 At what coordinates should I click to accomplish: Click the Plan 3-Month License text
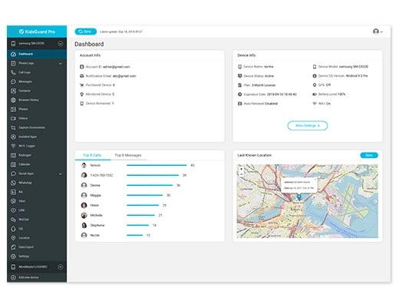[x=259, y=85]
